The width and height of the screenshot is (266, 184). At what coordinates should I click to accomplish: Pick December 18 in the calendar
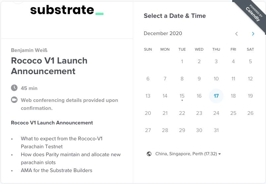(x=233, y=96)
